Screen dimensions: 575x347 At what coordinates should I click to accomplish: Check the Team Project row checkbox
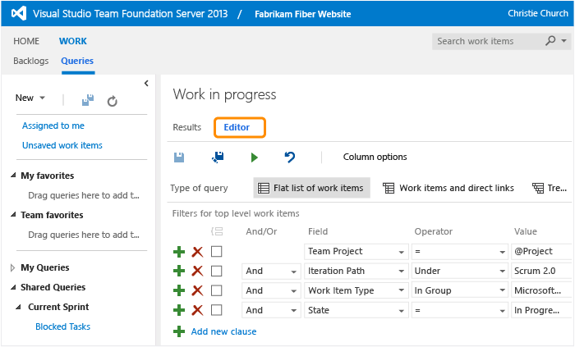click(x=216, y=252)
